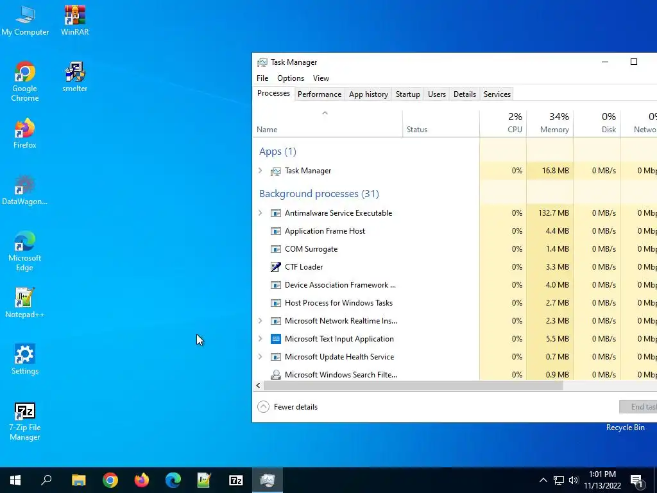
Task: Open the File menu in Task Manager
Action: pos(262,78)
